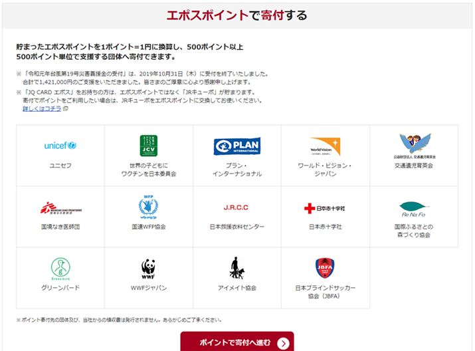The height and width of the screenshot is (351, 475).
Task: Click the 領収書は発行されません footnote
Action: point(119,320)
